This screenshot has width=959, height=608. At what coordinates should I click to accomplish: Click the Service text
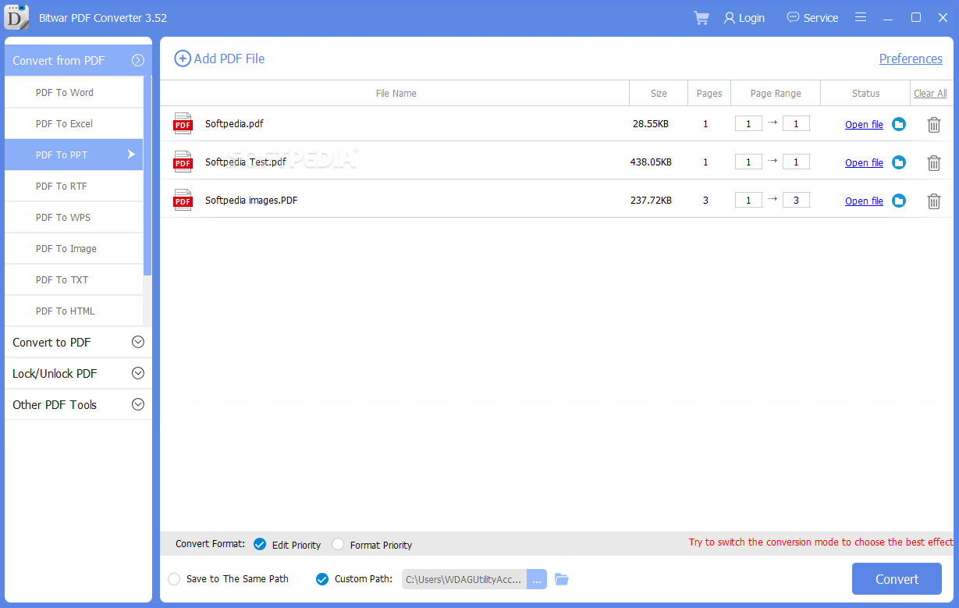[821, 17]
